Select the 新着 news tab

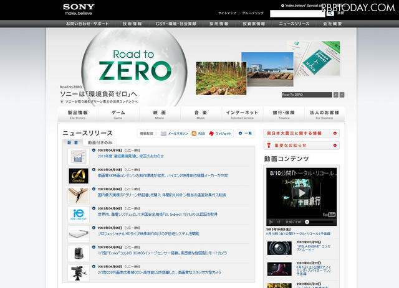(72, 142)
